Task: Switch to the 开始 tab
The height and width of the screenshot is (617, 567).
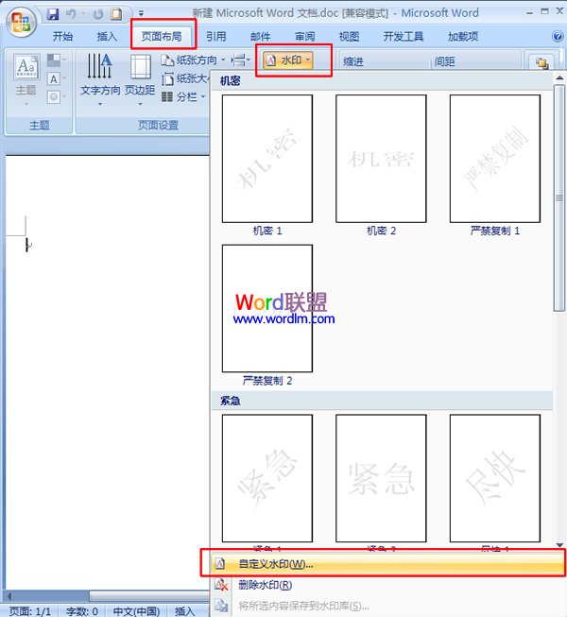Action: pos(62,37)
